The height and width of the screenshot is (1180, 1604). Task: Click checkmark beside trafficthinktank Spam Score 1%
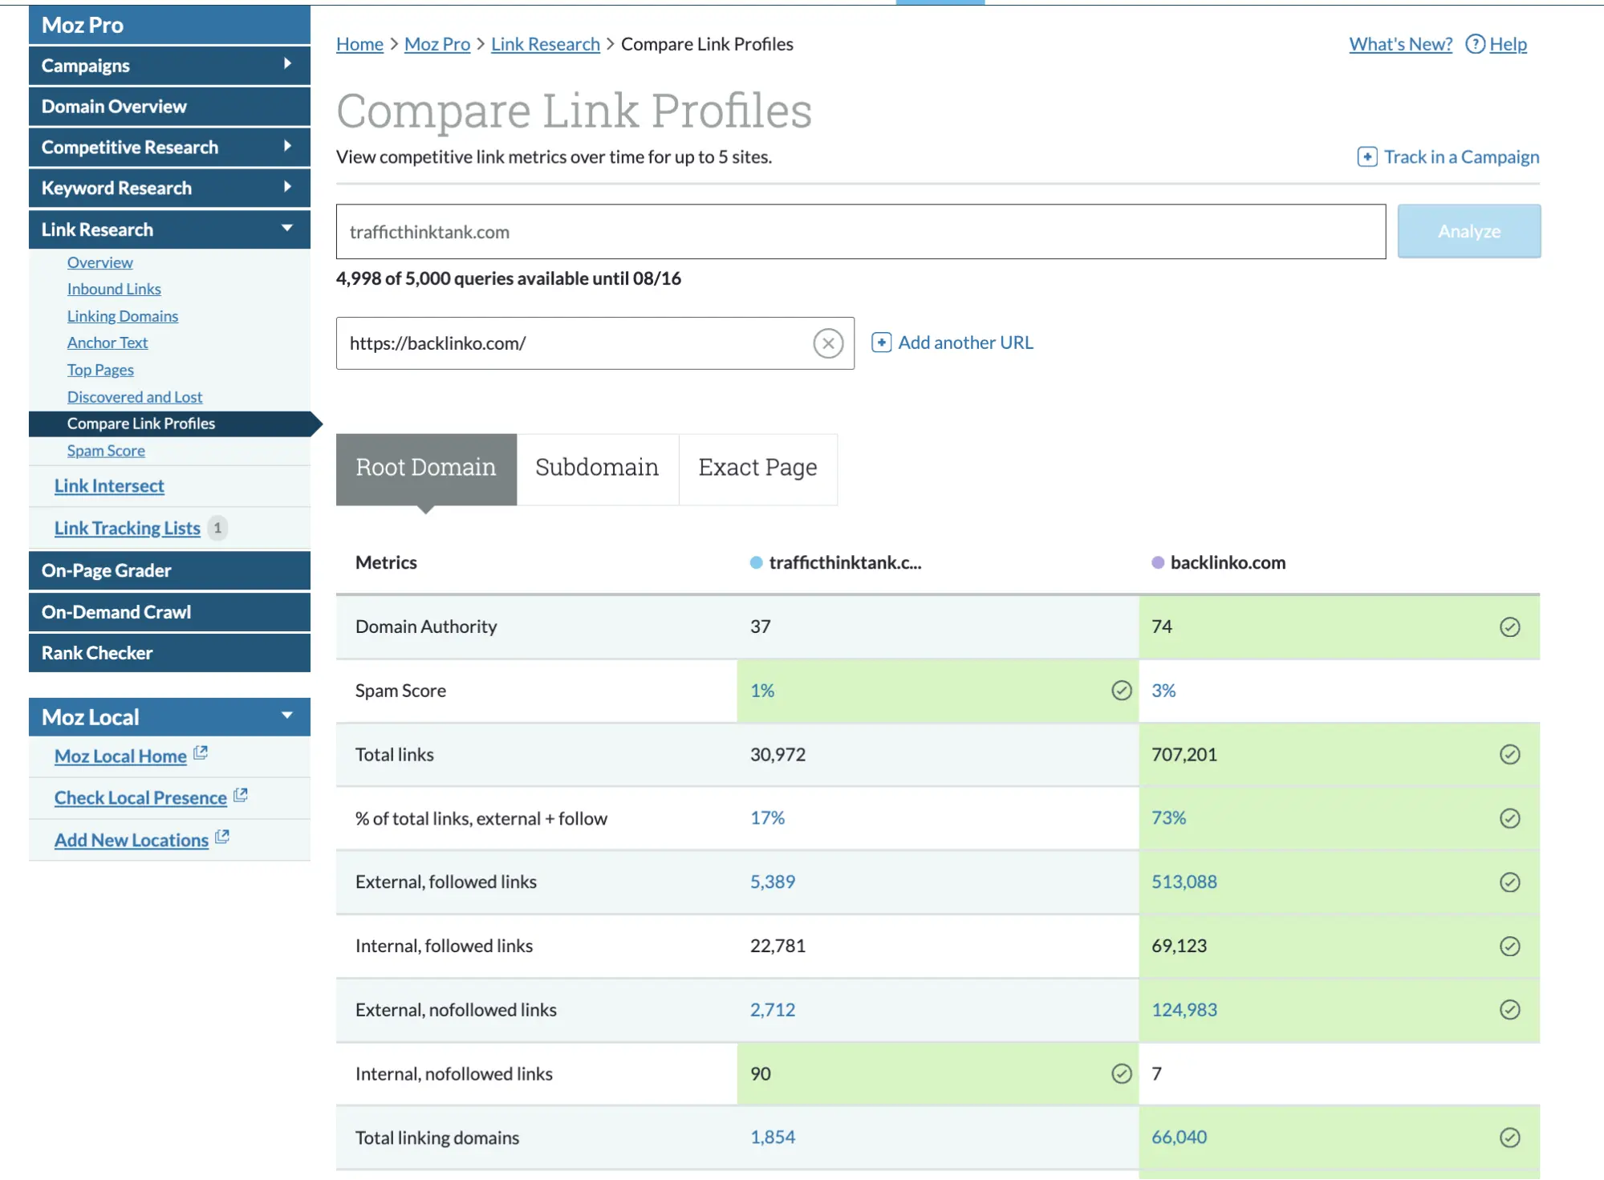coord(1121,691)
